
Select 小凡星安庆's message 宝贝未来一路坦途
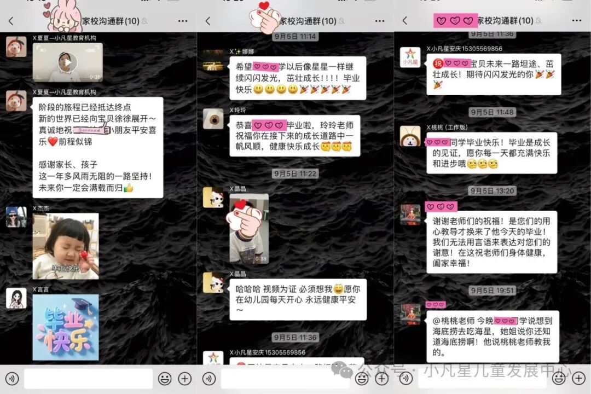click(x=494, y=74)
